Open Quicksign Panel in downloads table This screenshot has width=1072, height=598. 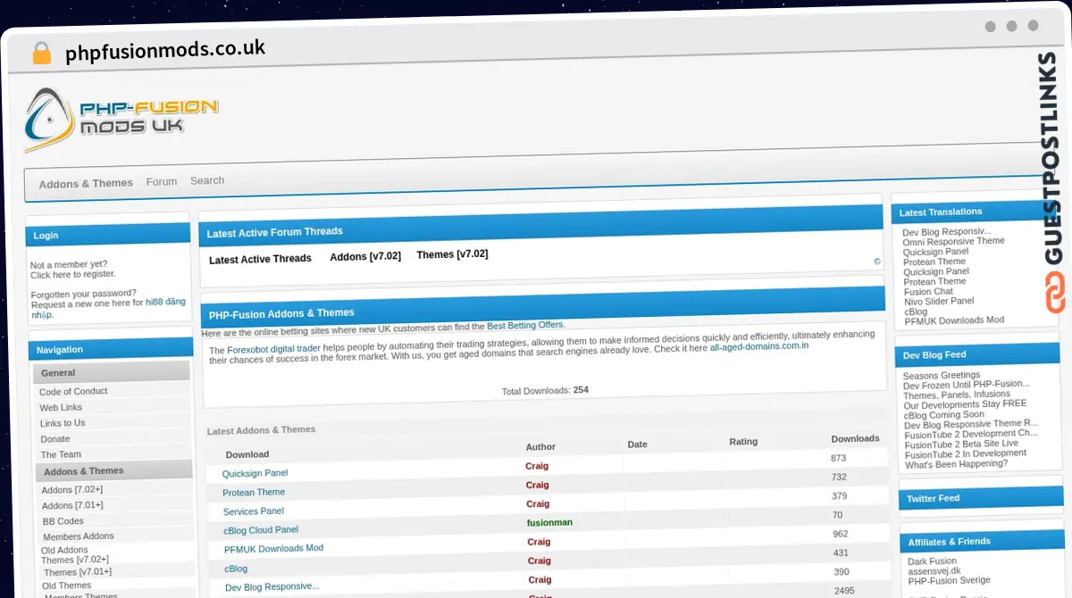(x=255, y=473)
